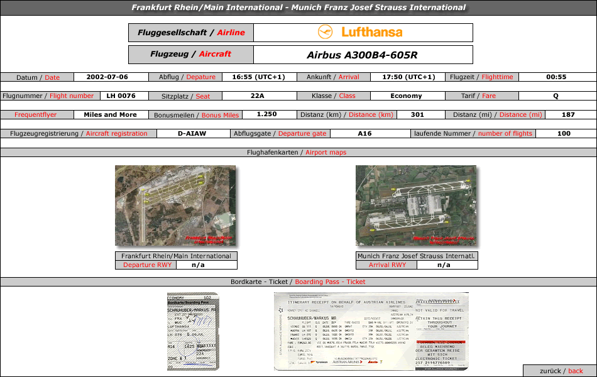Click the Datum / Date label

click(37, 77)
